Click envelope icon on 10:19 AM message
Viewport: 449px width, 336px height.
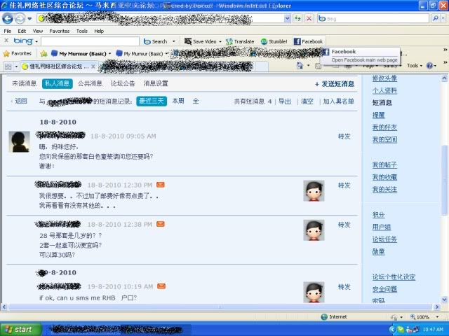click(161, 286)
